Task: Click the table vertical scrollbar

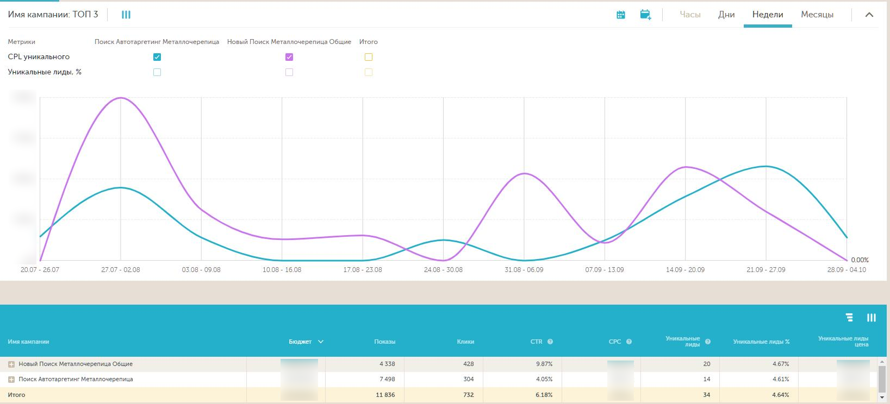Action: tap(882, 377)
